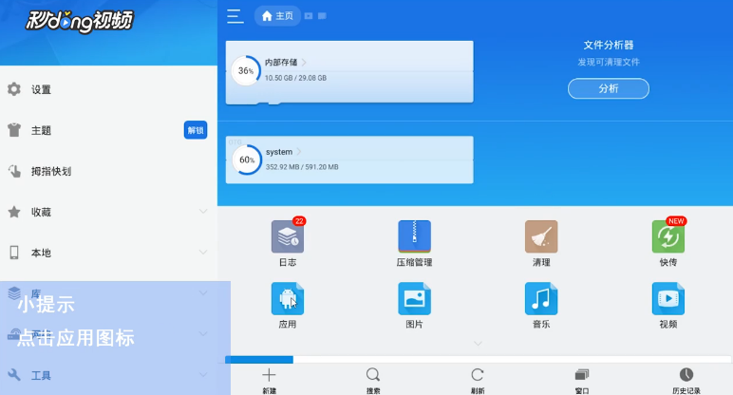Screen dimensions: 733x395
Task: Click the hand icon next to 拇指快划
Action: (14, 171)
